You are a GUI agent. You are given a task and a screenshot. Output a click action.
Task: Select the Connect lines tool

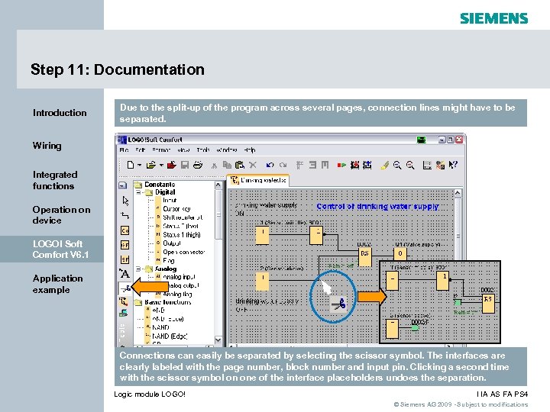tap(125, 215)
